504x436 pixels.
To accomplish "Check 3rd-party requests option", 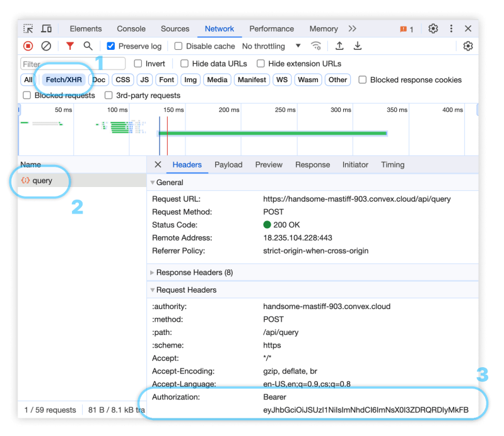I will click(x=108, y=95).
